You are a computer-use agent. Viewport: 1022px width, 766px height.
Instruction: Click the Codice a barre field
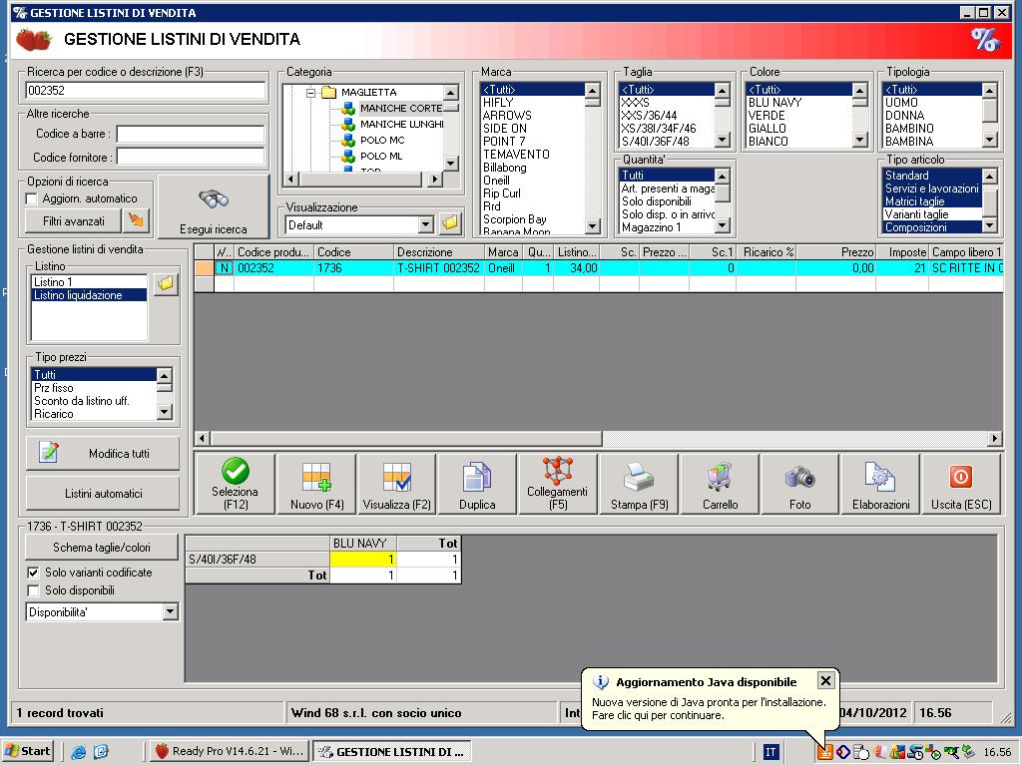191,134
